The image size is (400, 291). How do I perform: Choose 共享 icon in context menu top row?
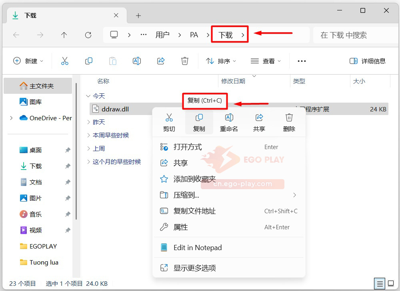click(x=259, y=123)
